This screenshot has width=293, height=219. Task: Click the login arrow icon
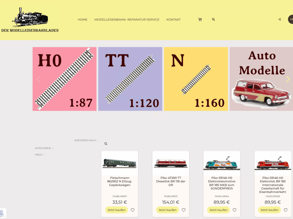click(279, 19)
